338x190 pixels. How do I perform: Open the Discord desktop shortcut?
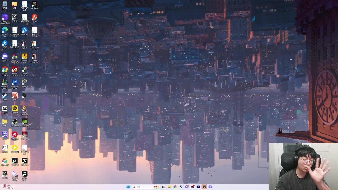pyautogui.click(x=5, y=56)
